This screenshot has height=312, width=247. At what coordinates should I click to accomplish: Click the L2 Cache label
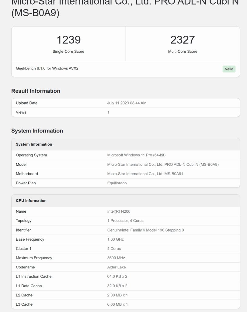tap(24, 295)
